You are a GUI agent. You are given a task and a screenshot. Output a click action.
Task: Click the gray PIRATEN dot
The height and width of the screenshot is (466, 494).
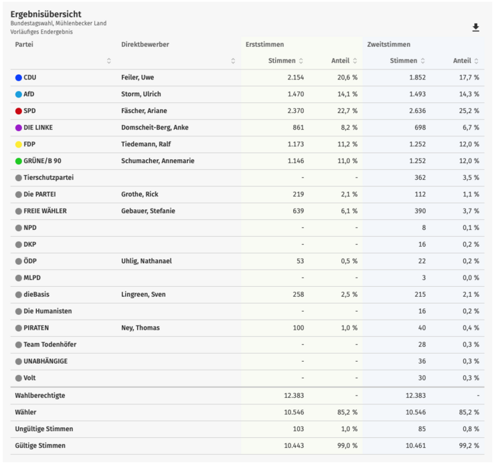[x=19, y=328]
